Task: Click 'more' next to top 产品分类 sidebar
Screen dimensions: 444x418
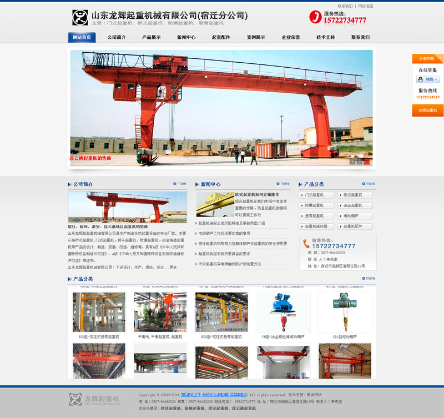Action: (369, 184)
